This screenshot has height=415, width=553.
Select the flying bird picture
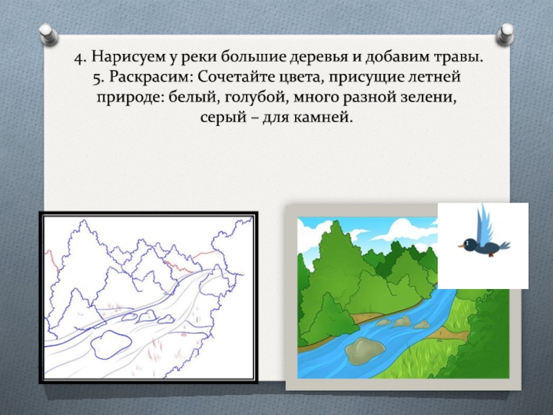click(x=482, y=245)
